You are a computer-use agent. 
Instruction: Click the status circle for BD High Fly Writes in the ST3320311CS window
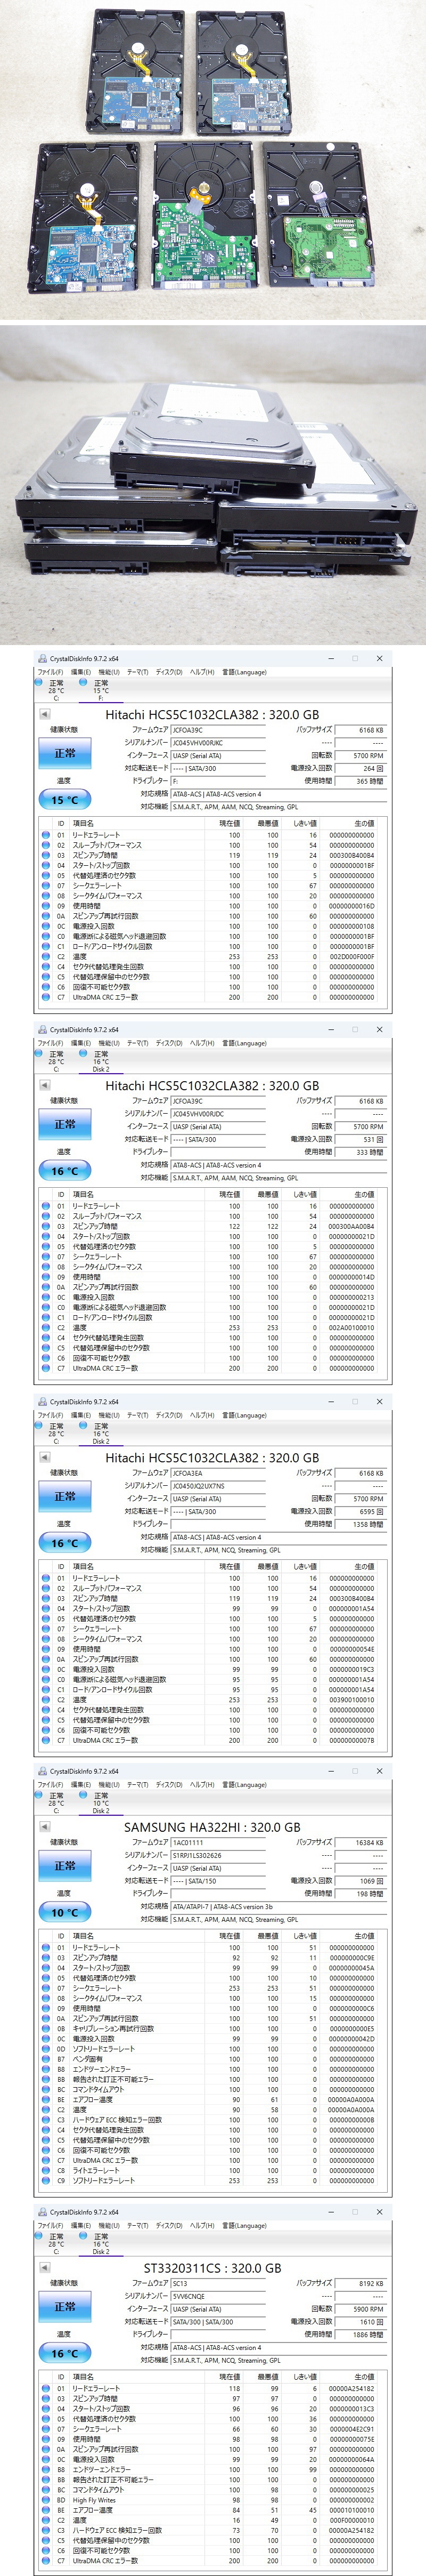tap(45, 2500)
